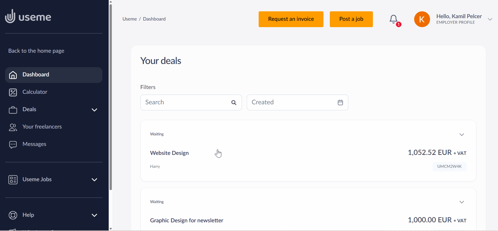Click the Help lifebuoy icon
The height and width of the screenshot is (231, 498).
13,215
